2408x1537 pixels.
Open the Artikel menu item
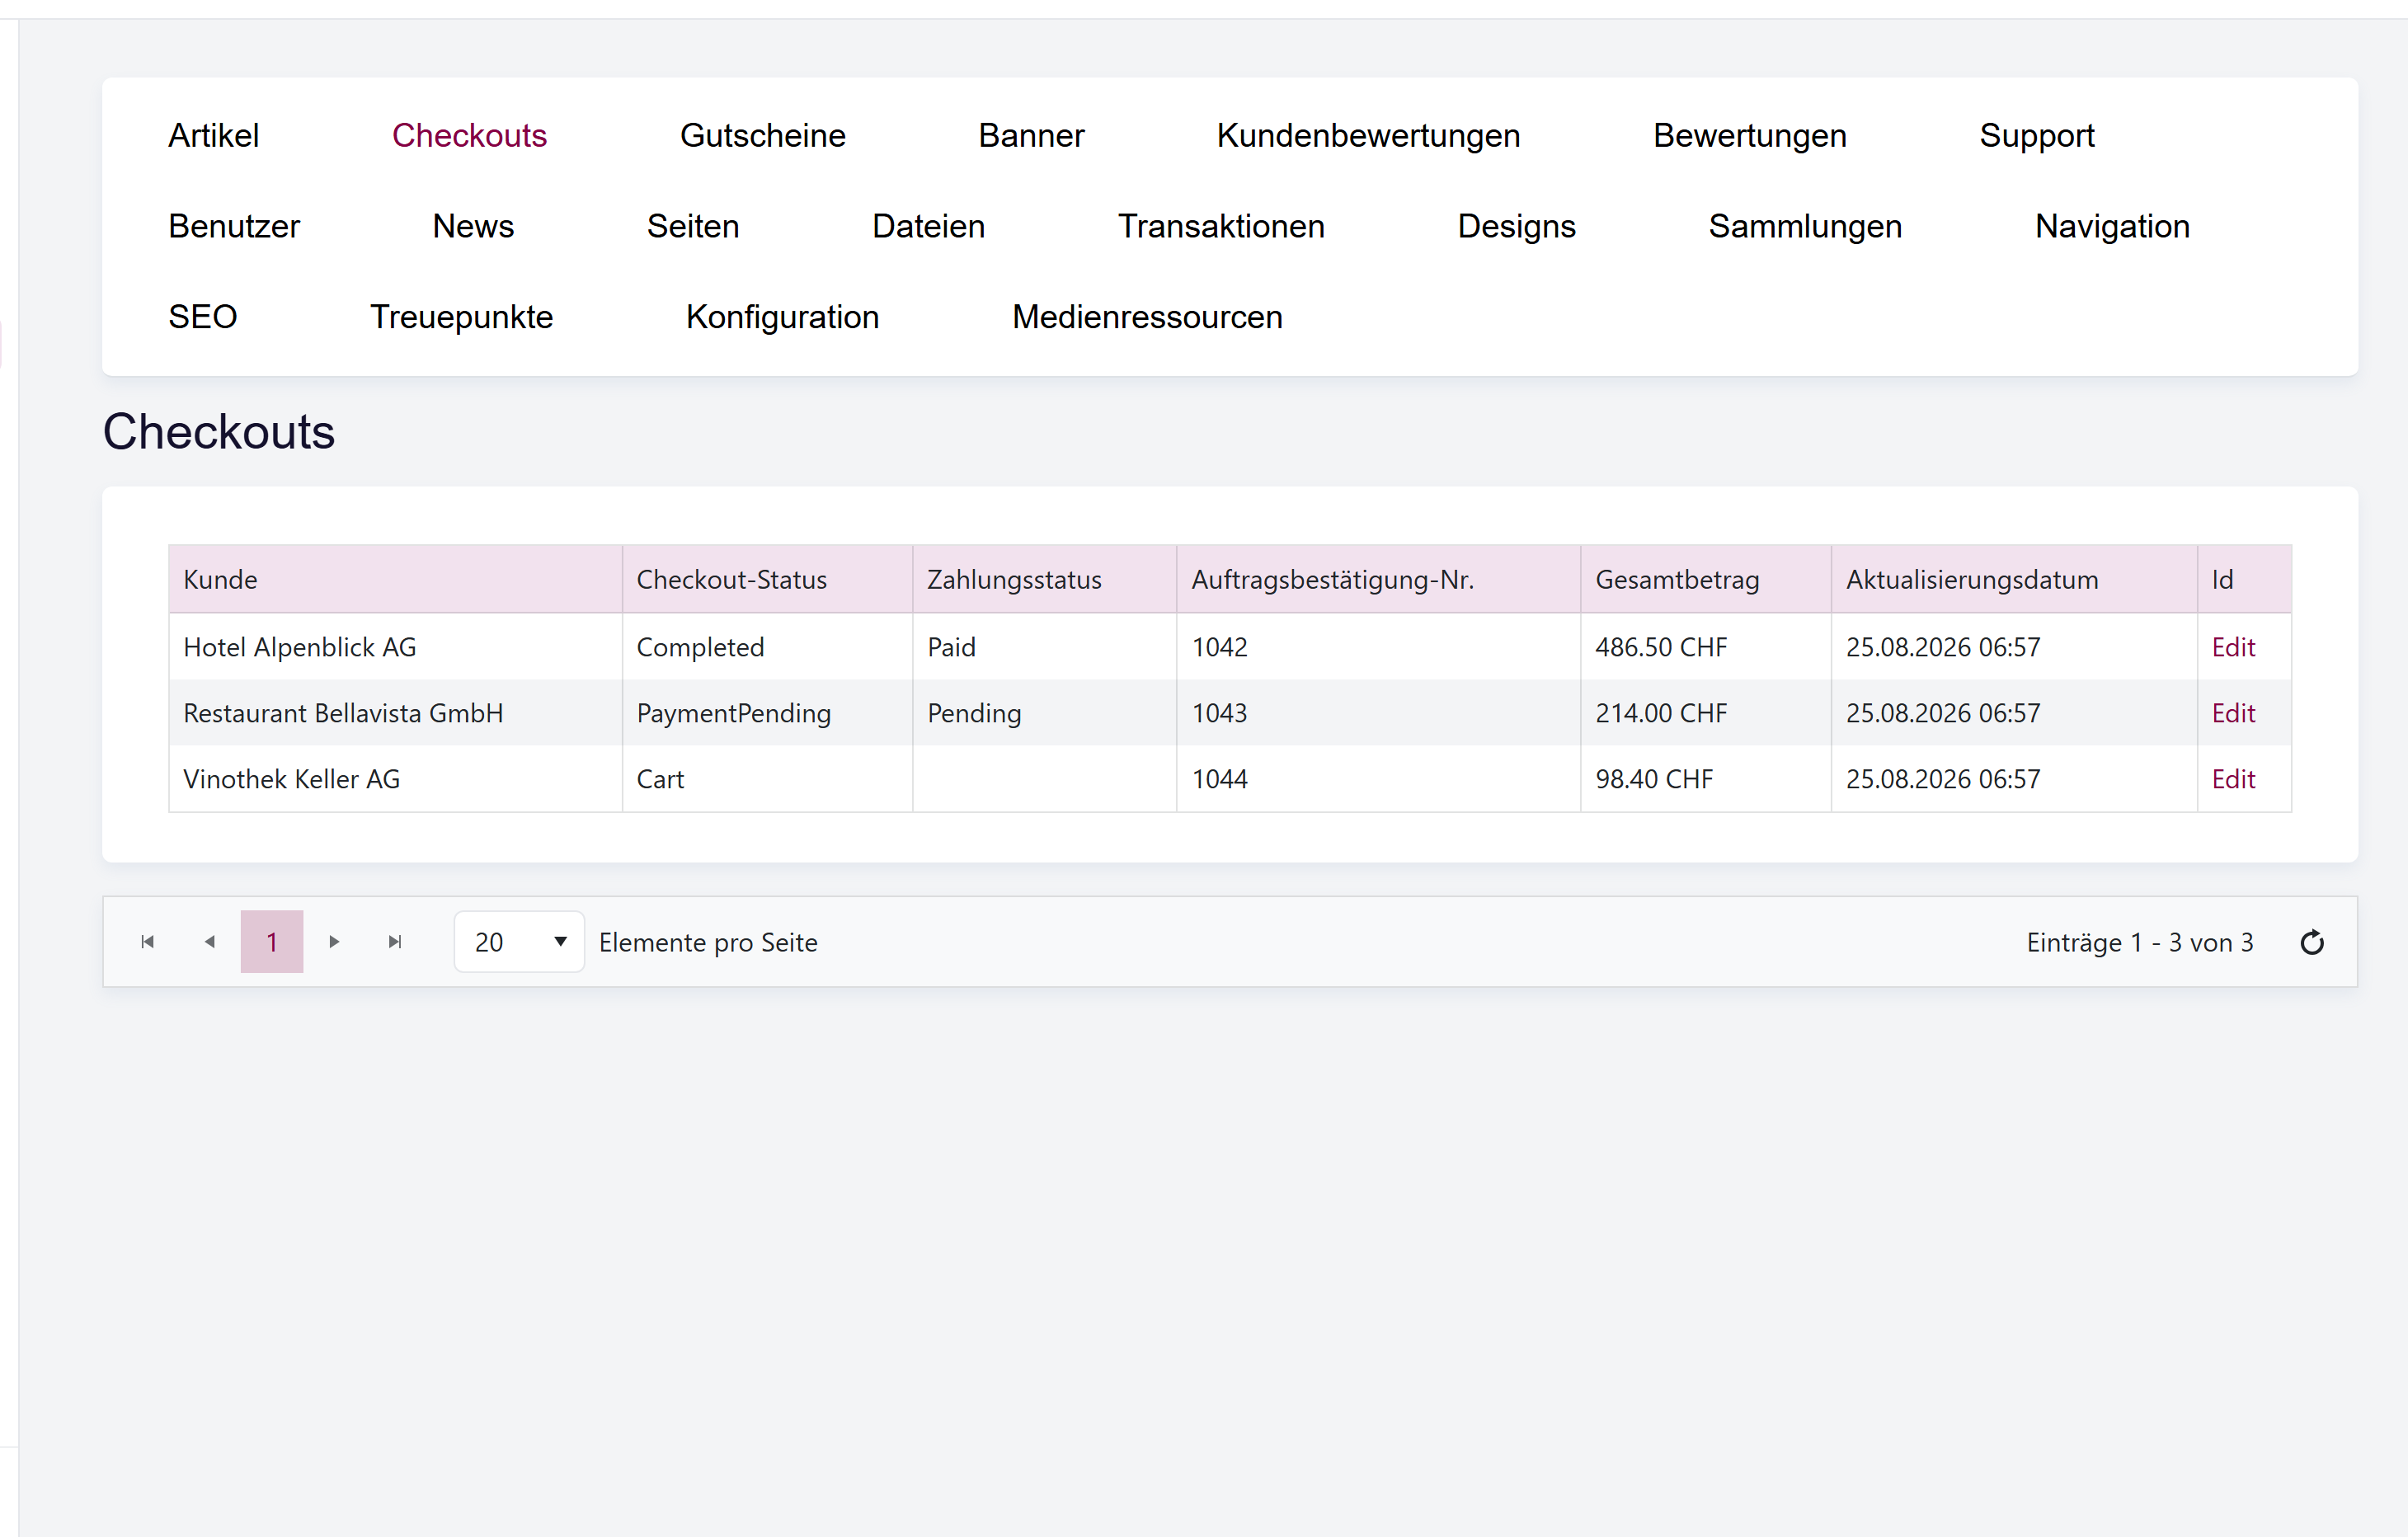coord(214,136)
